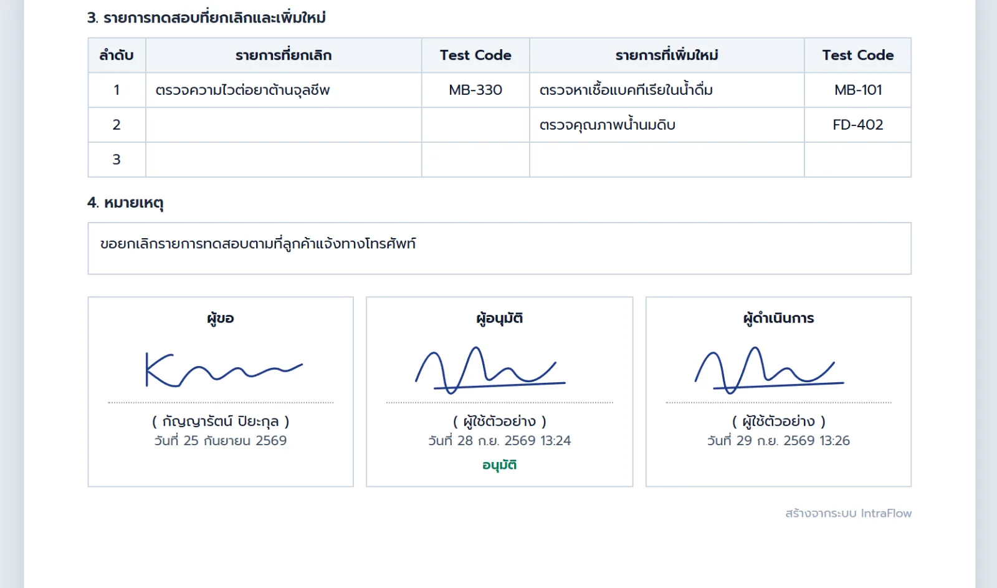Click the footer text "สร้างจากระบบ IntraFlow"
This screenshot has height=588, width=997.
[x=849, y=513]
